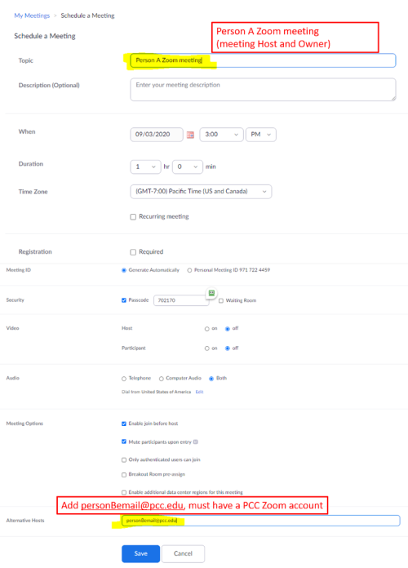Click the passcode field 702170
The height and width of the screenshot is (568, 408).
click(181, 300)
